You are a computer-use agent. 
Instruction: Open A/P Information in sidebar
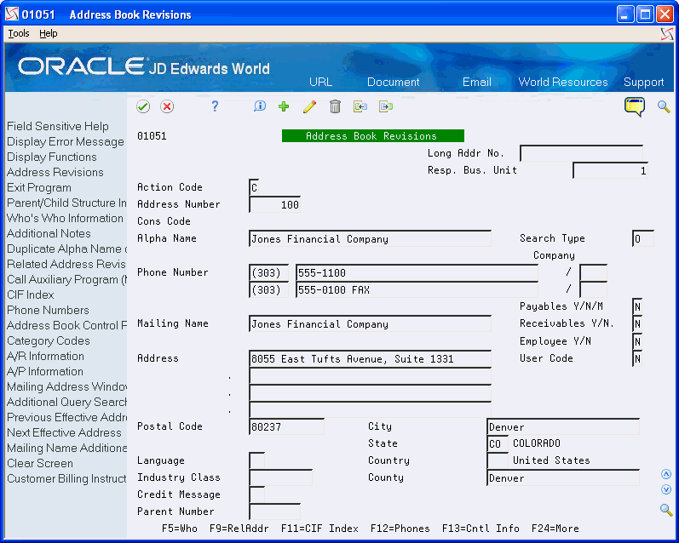45,372
